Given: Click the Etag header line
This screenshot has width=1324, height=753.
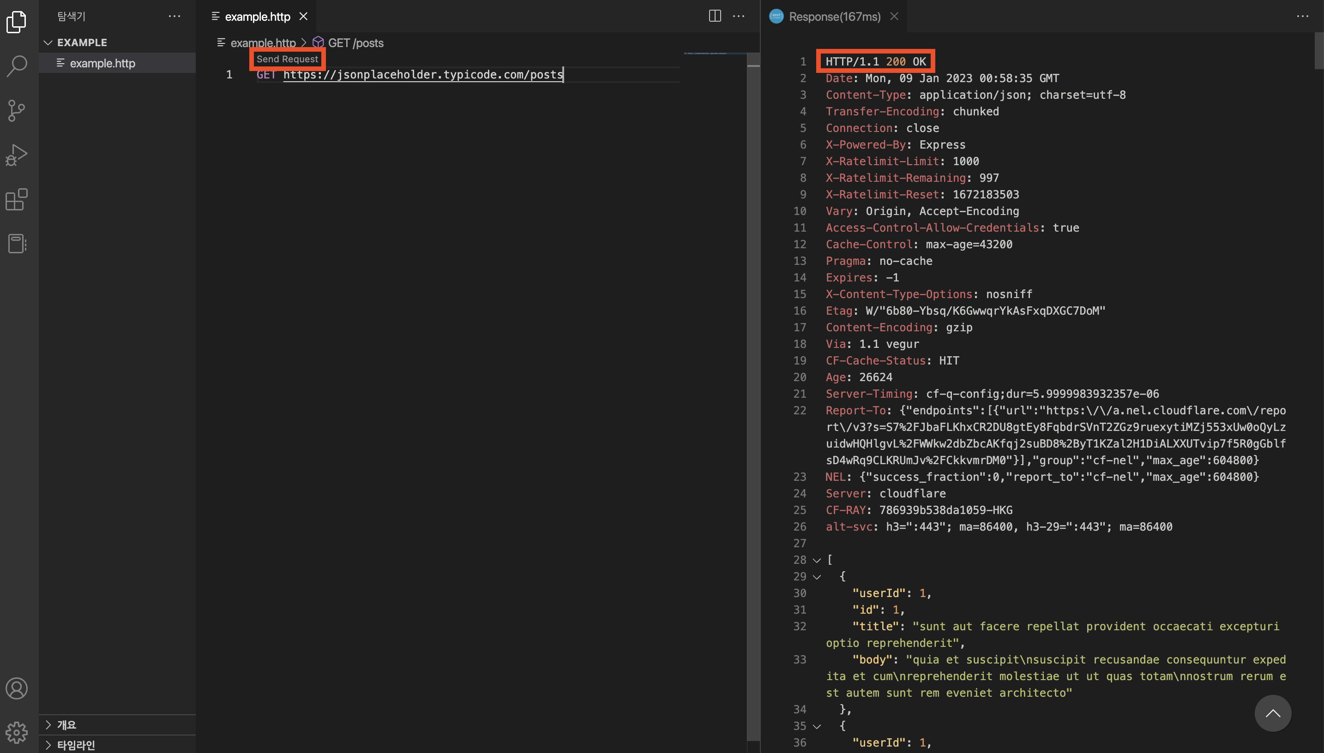Looking at the screenshot, I should (965, 311).
